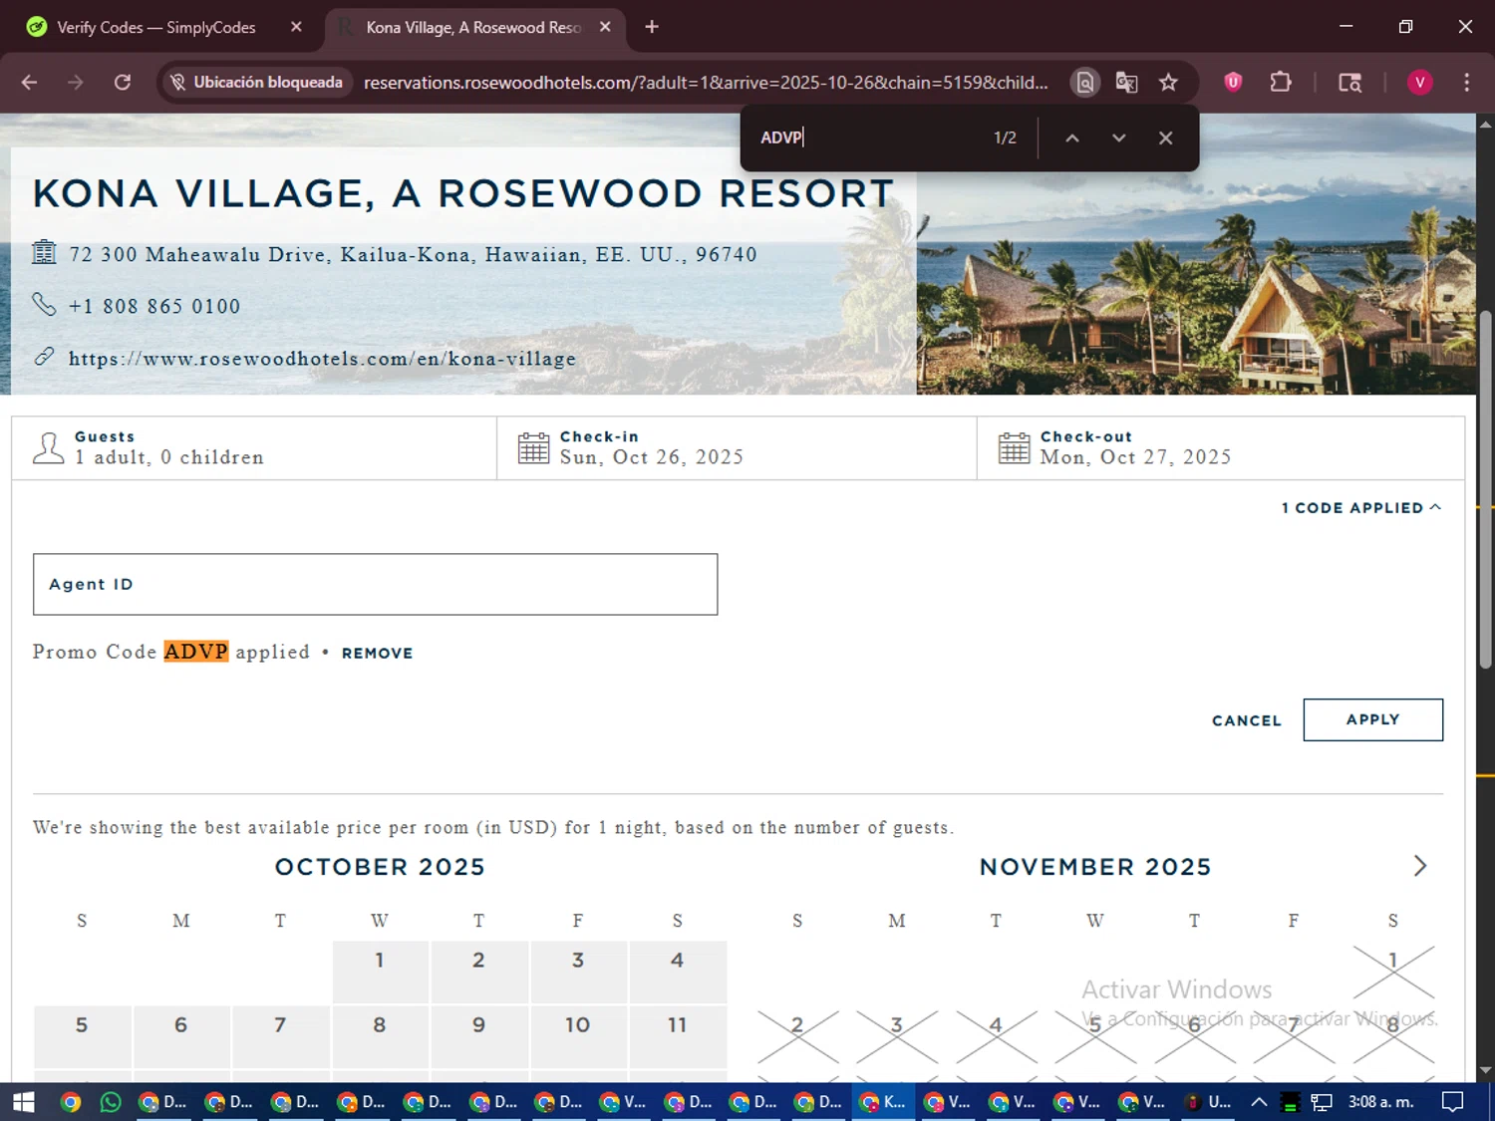Select October 2 in the calendar
This screenshot has height=1121, width=1495.
tap(478, 971)
